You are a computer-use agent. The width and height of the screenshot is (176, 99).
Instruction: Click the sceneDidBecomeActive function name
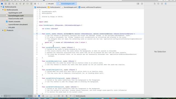(54, 61)
